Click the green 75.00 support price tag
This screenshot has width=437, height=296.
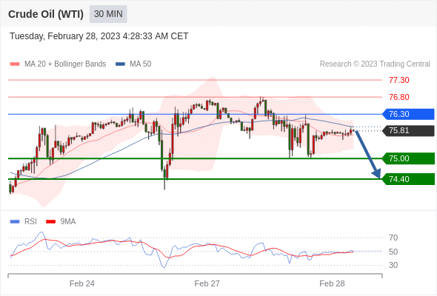click(x=408, y=158)
